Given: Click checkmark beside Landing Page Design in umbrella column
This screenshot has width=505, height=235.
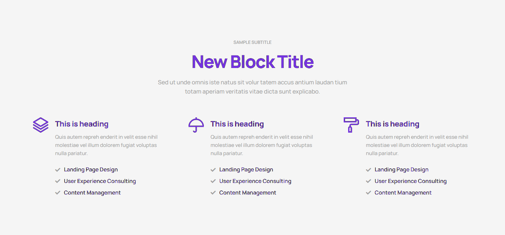Looking at the screenshot, I should 213,170.
